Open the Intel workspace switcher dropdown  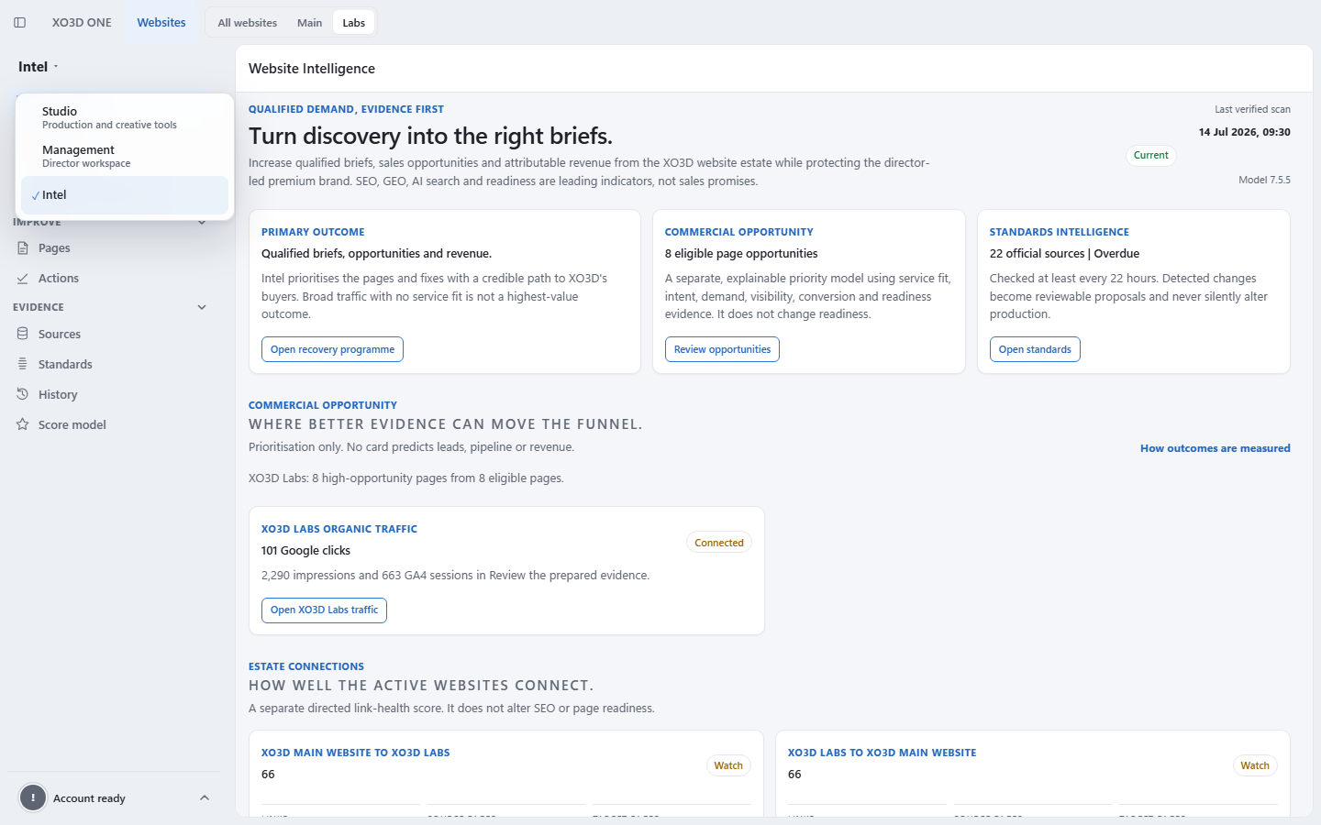tap(39, 67)
